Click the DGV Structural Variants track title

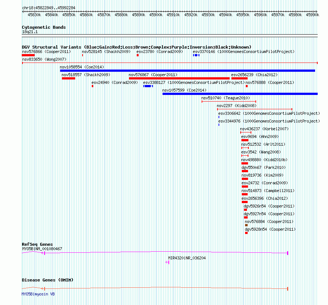coord(136,47)
